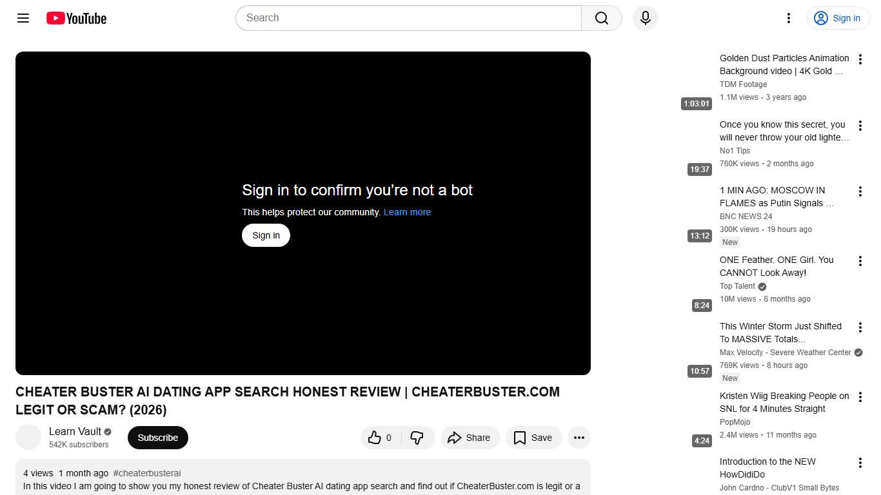
Task: Open the Learn Vault channel page
Action: point(74,431)
